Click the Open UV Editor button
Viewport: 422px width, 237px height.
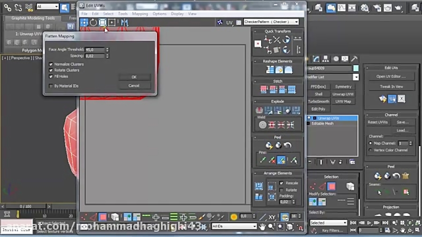point(391,76)
